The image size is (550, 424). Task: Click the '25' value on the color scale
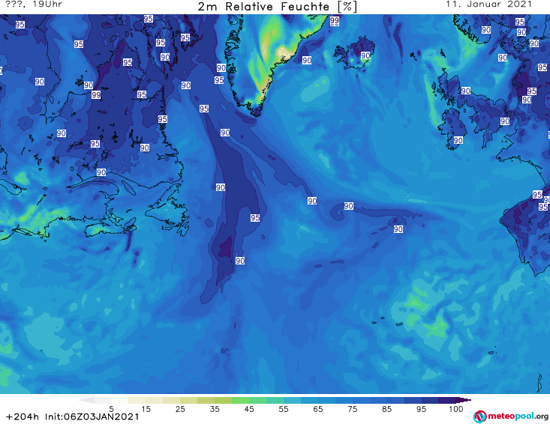180,409
